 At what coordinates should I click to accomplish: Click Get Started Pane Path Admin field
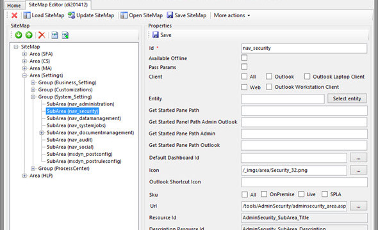pyautogui.click(x=304, y=134)
